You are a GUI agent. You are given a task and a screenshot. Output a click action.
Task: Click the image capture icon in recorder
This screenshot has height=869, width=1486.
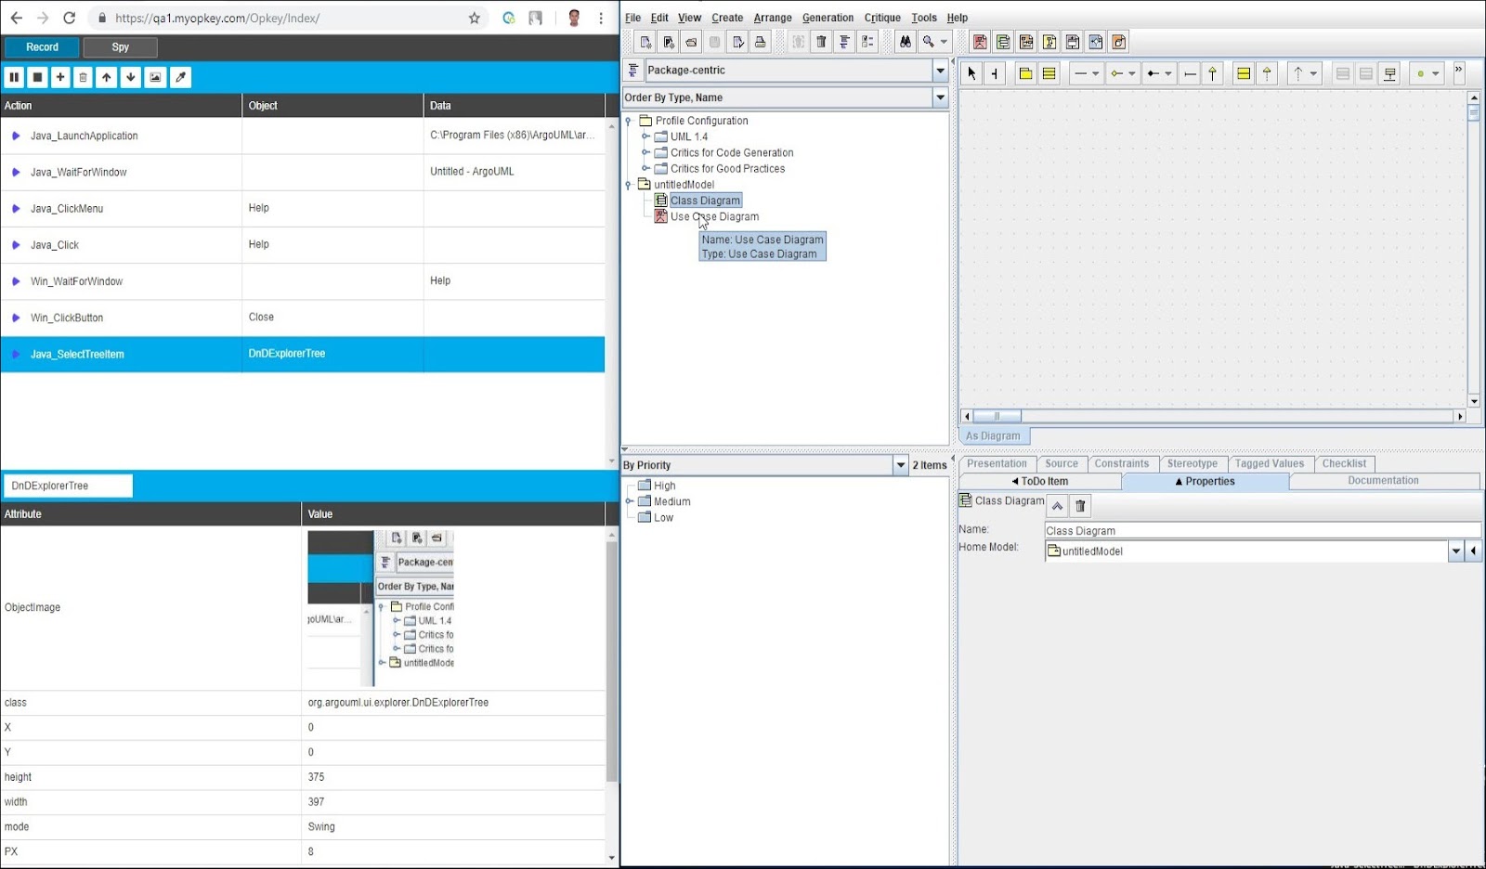pyautogui.click(x=155, y=77)
